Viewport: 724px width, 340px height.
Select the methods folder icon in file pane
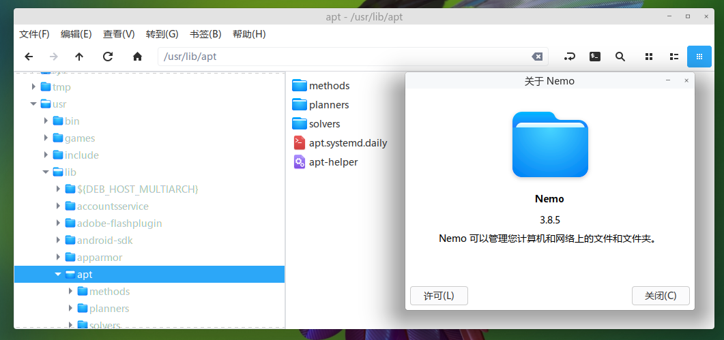tap(300, 85)
